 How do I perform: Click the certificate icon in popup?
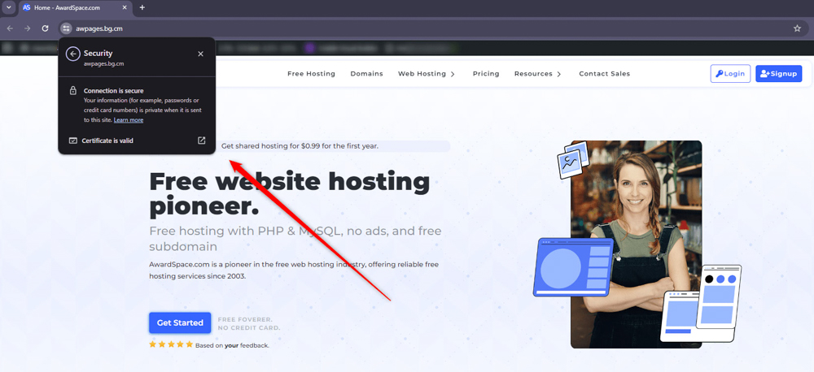tap(73, 141)
